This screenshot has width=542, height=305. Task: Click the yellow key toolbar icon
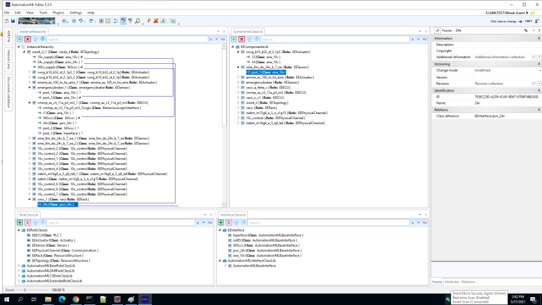tap(149, 21)
